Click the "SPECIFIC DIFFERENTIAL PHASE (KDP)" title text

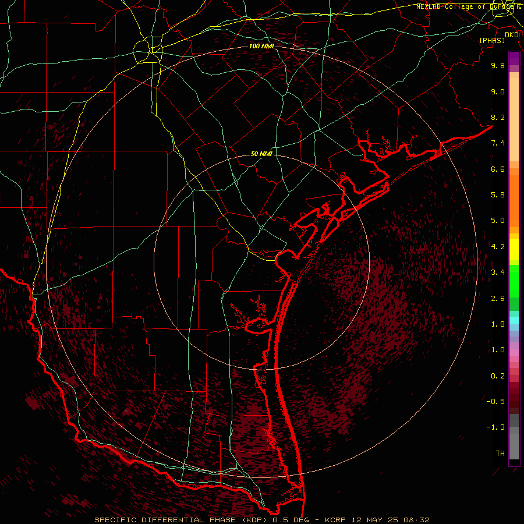pos(182,520)
